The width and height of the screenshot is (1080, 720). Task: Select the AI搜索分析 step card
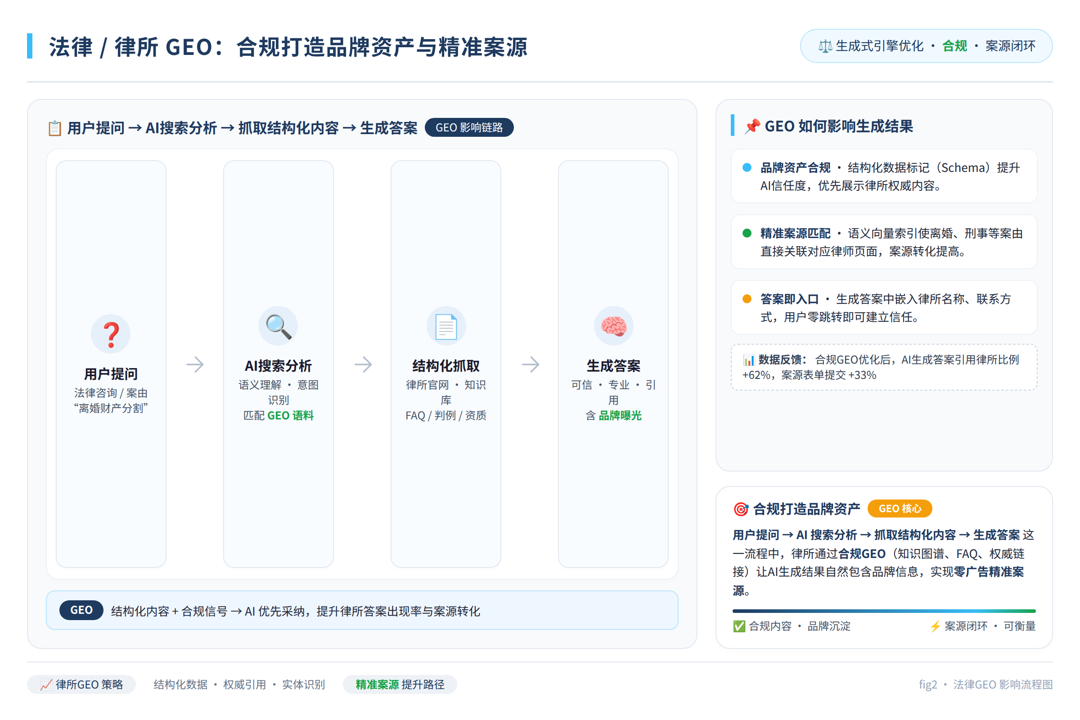(278, 364)
